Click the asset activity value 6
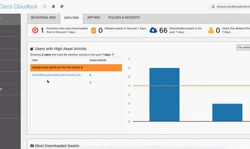250x149 pixels. coord(90,75)
